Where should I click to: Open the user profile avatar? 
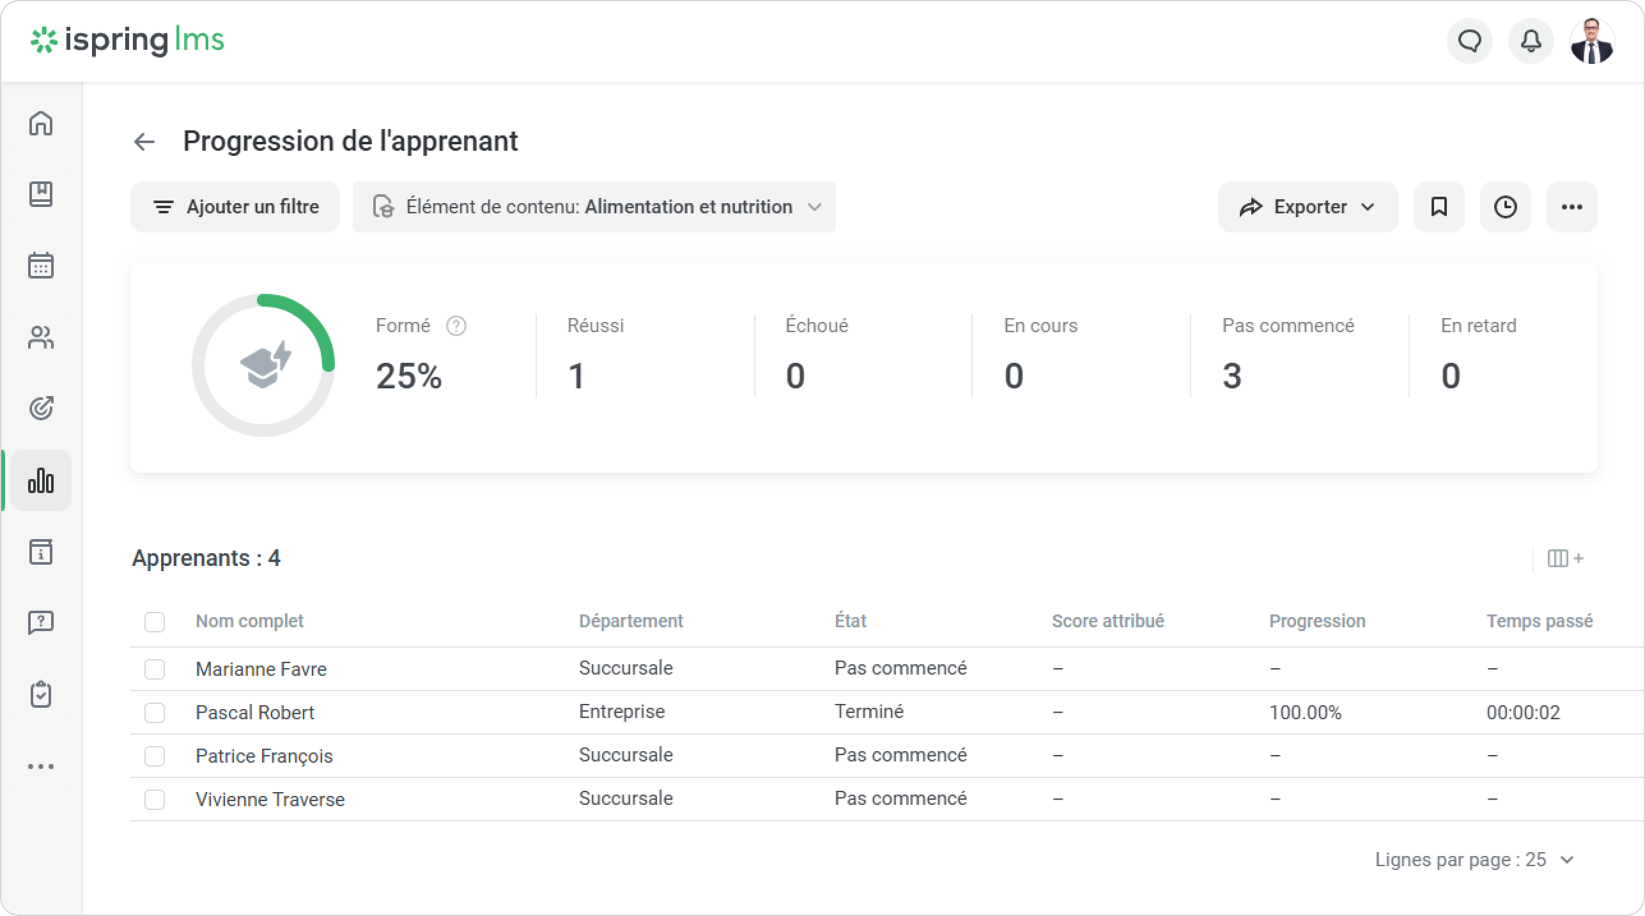tap(1592, 42)
